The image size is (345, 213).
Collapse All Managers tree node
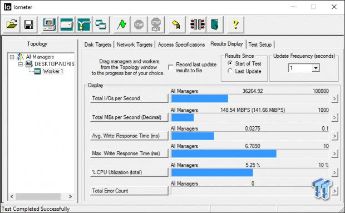12,57
